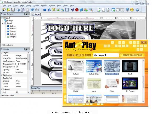Select Image1 in Project Explorer tree

(13, 37)
